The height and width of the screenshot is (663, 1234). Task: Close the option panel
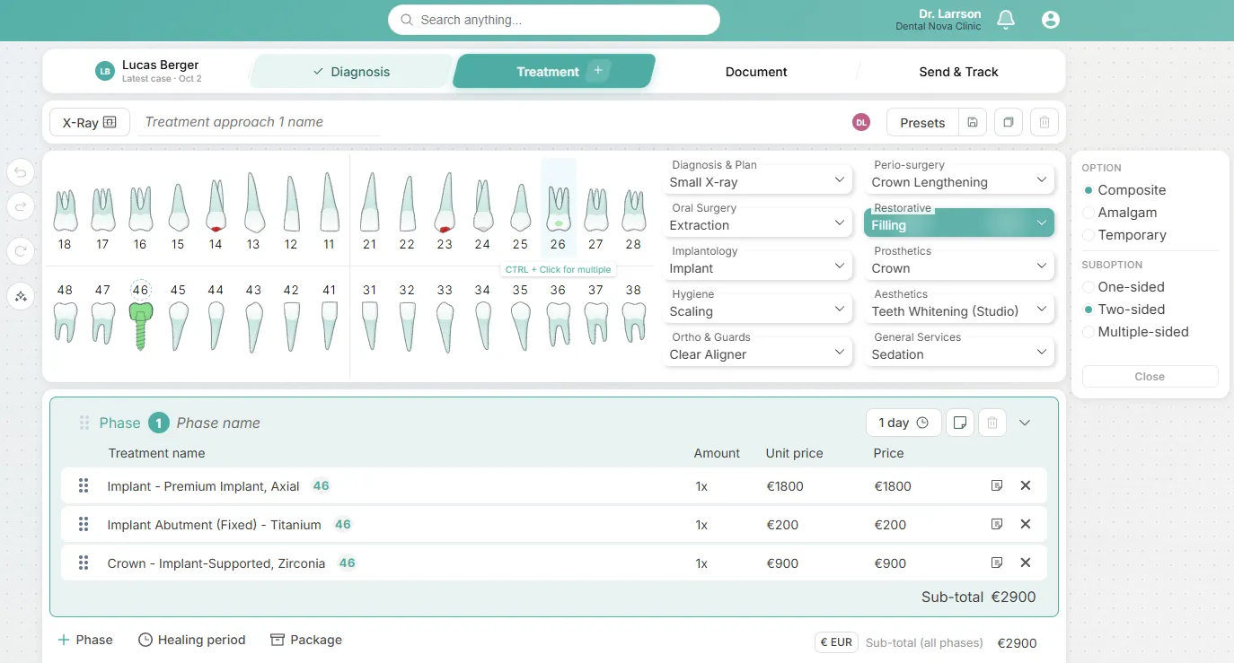(1150, 377)
